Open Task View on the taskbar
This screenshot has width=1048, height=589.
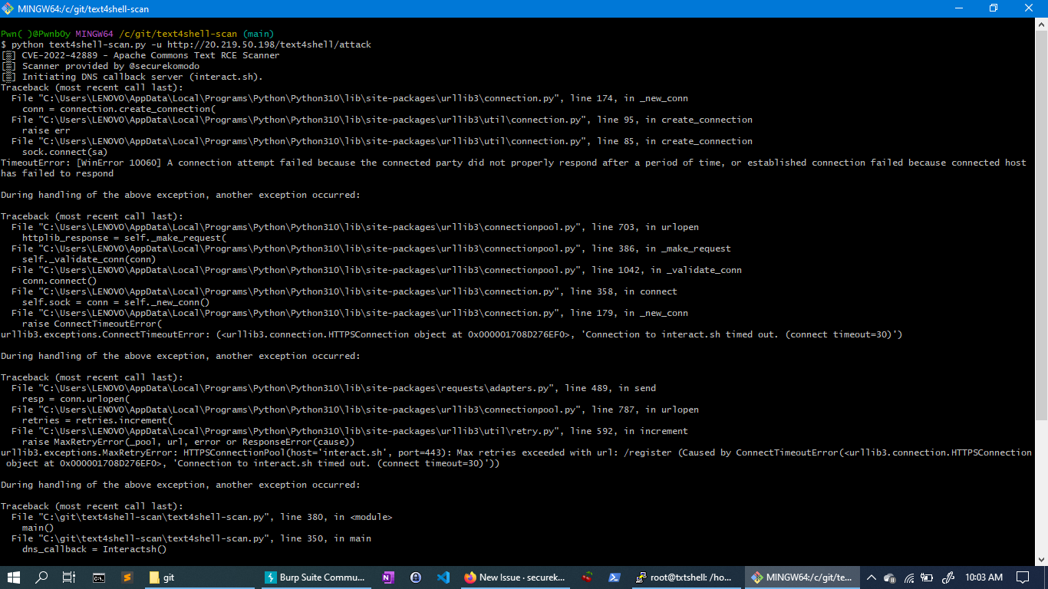[69, 577]
